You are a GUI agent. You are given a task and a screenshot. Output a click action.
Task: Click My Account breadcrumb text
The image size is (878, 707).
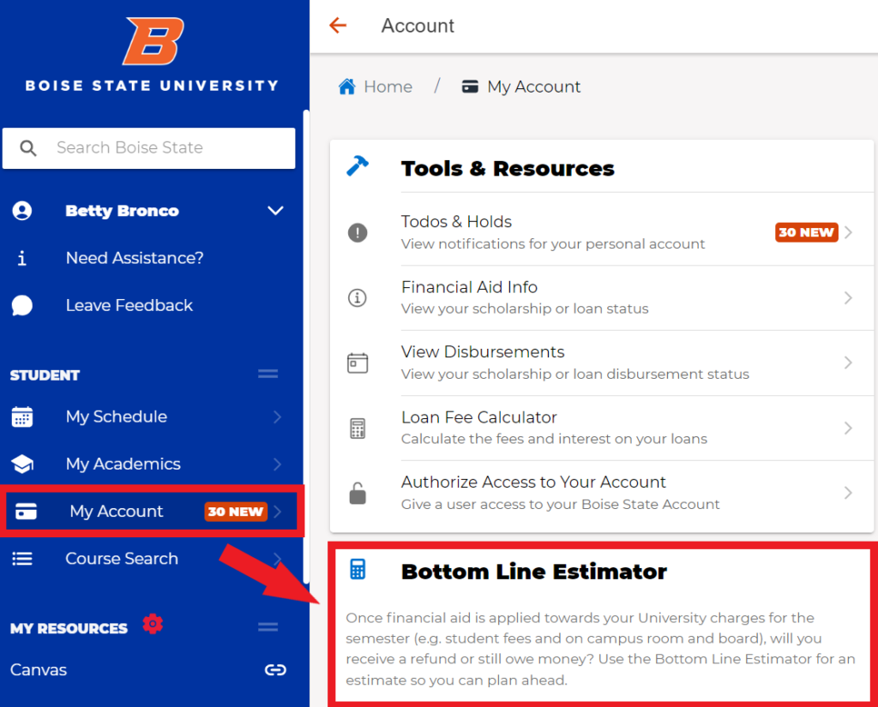(x=533, y=87)
